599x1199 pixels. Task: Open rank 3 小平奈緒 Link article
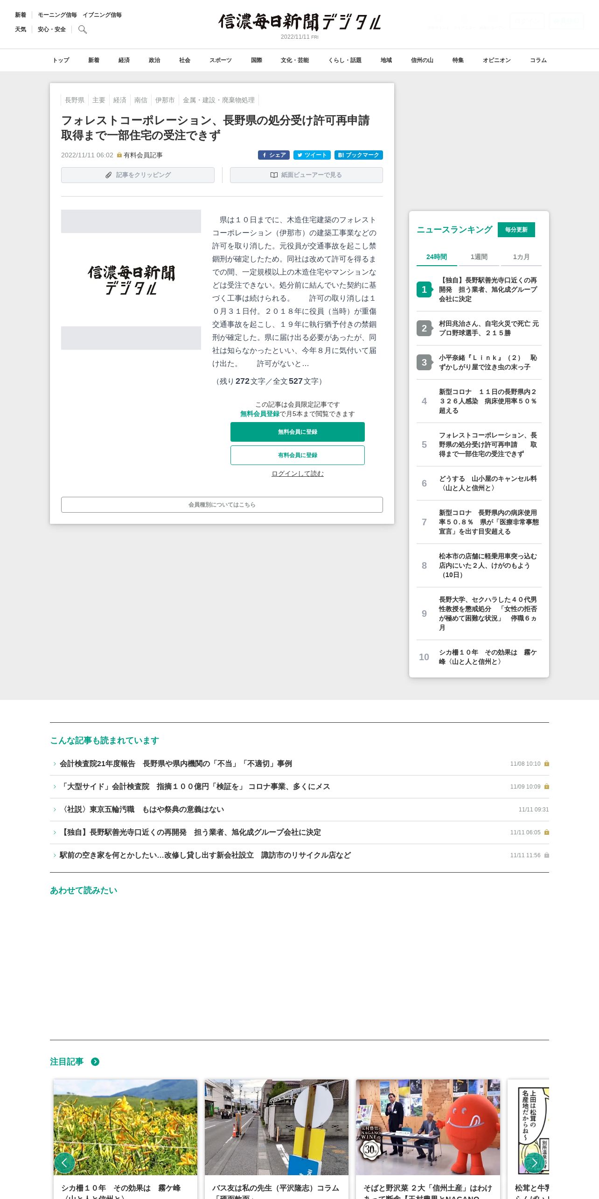[488, 362]
